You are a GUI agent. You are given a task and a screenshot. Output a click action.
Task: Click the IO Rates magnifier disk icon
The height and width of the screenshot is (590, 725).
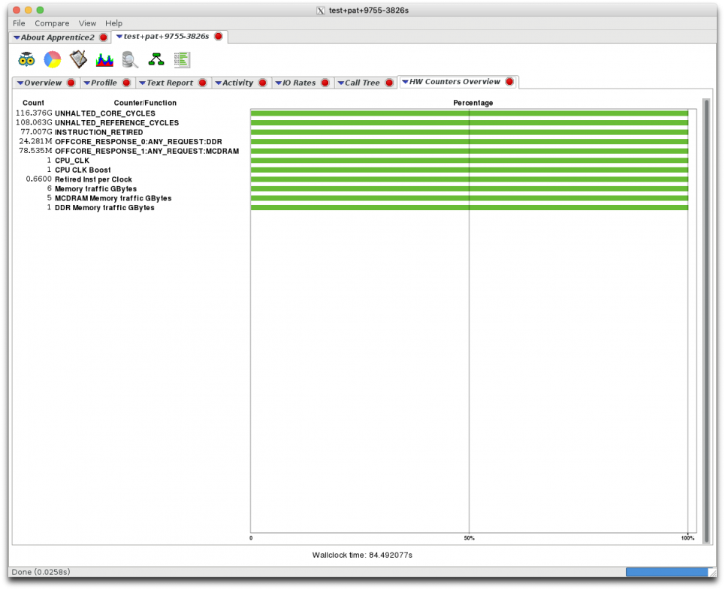coord(130,59)
